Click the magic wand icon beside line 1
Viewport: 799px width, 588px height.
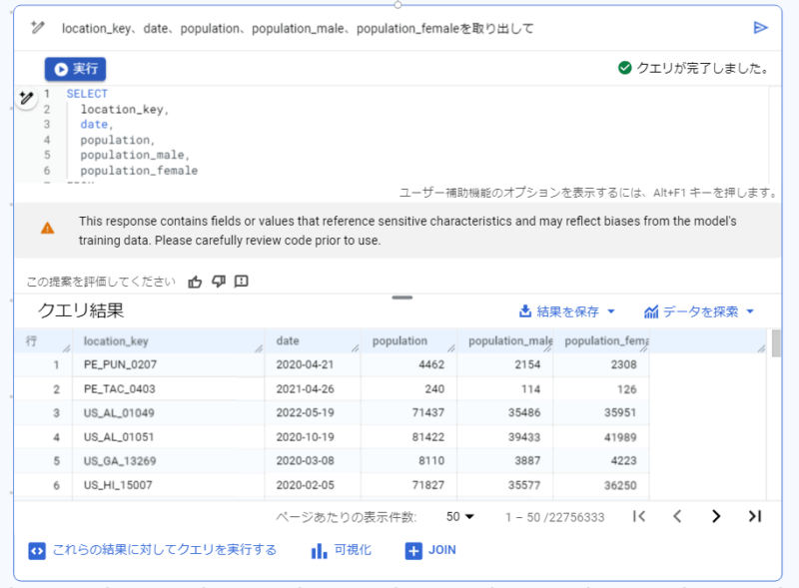[x=27, y=97]
